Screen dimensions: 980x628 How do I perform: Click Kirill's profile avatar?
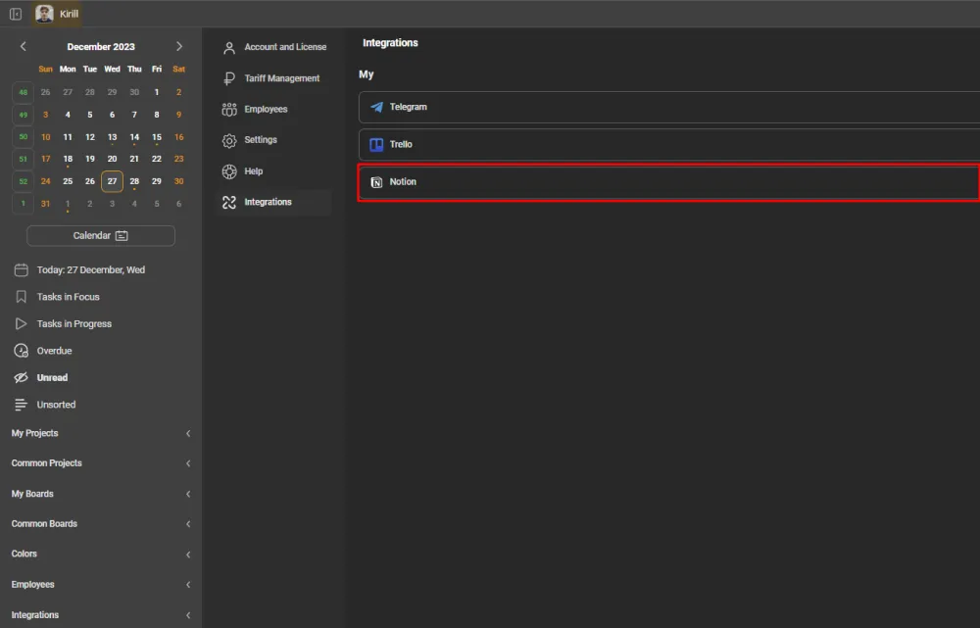(x=45, y=14)
